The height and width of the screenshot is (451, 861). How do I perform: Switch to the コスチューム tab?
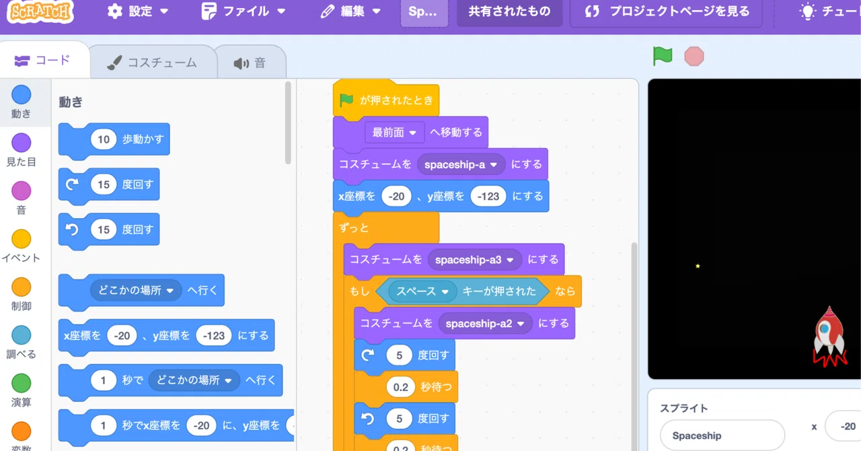(x=153, y=63)
